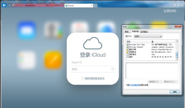This screenshot has width=185, height=108.
Task: Click the 密钥用法 field icon
Action: [x=128, y=52]
